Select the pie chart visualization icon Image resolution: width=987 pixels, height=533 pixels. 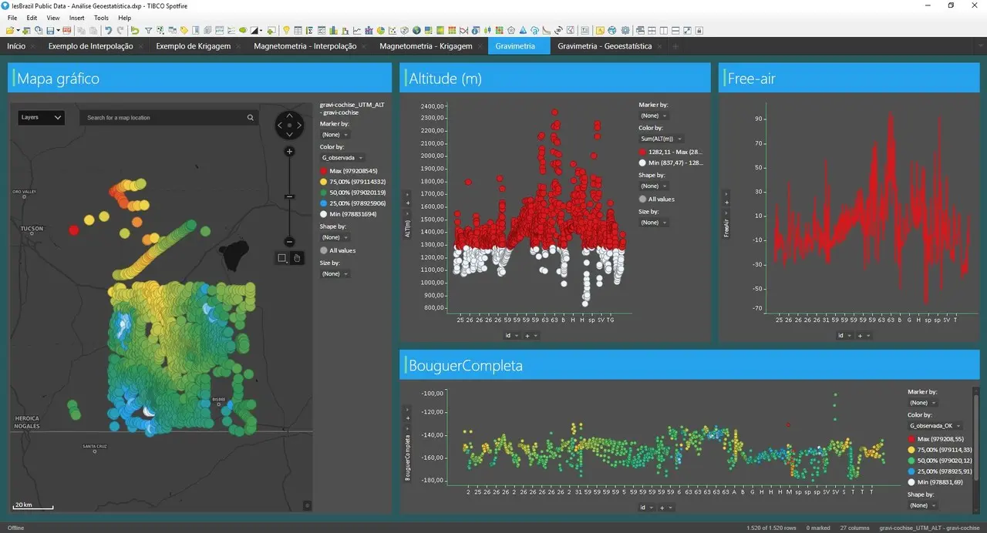click(380, 30)
